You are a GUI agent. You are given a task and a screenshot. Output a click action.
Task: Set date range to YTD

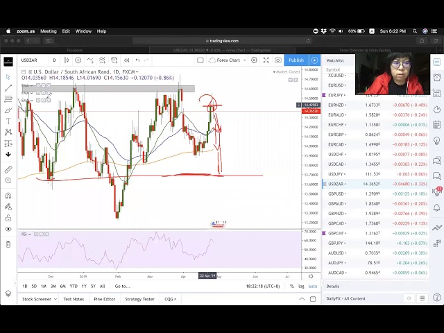74,286
